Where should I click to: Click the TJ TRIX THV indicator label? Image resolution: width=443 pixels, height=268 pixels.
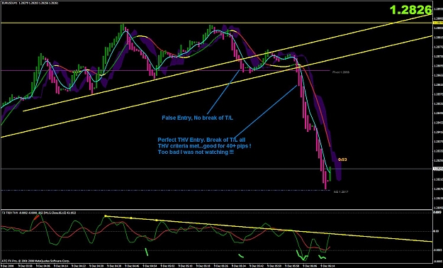point(38,212)
